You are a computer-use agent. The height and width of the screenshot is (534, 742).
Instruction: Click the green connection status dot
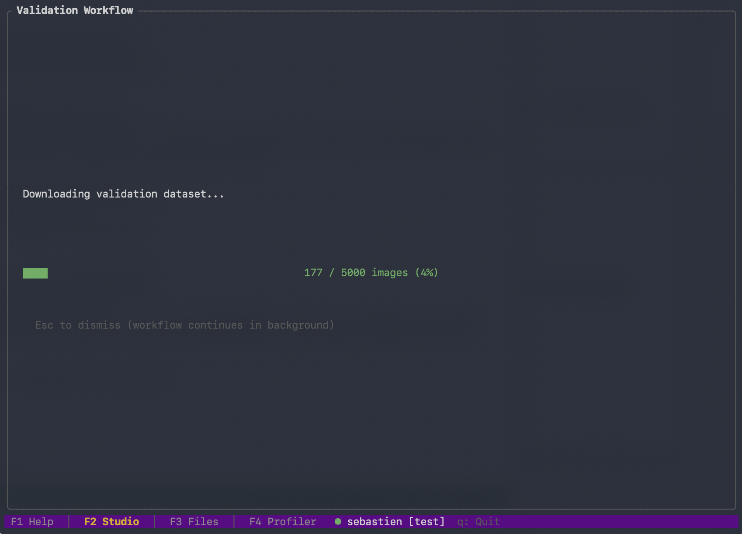[338, 521]
